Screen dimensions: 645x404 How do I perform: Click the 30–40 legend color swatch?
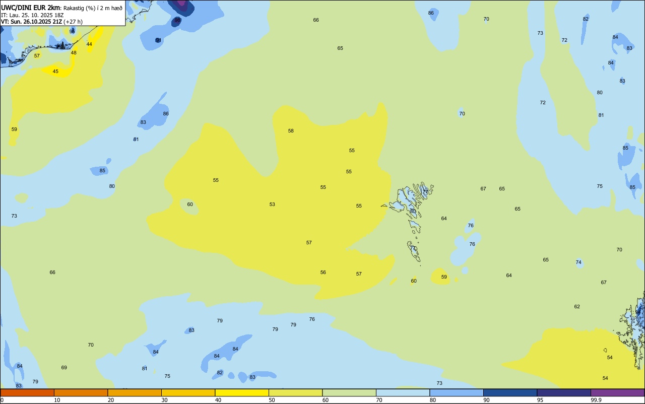pos(188,392)
